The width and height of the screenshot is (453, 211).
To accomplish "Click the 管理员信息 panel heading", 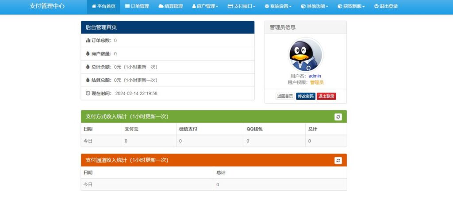I will (x=305, y=27).
